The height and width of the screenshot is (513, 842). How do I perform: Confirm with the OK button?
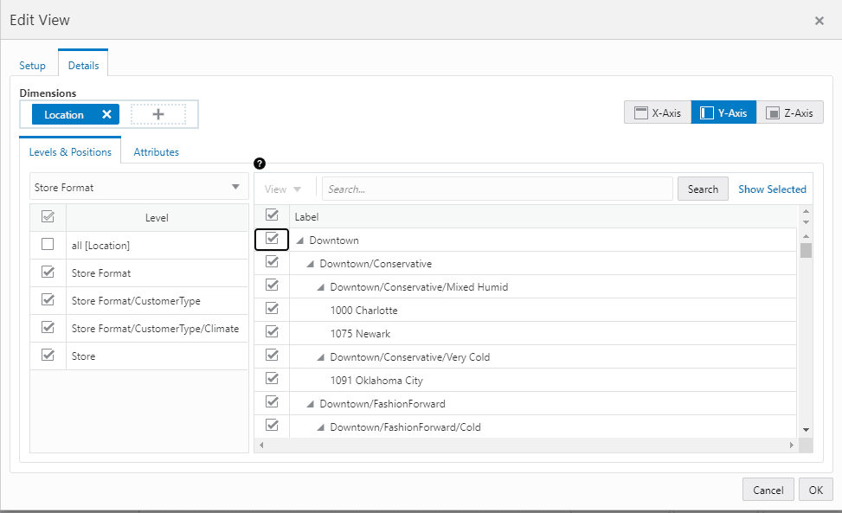(x=816, y=490)
